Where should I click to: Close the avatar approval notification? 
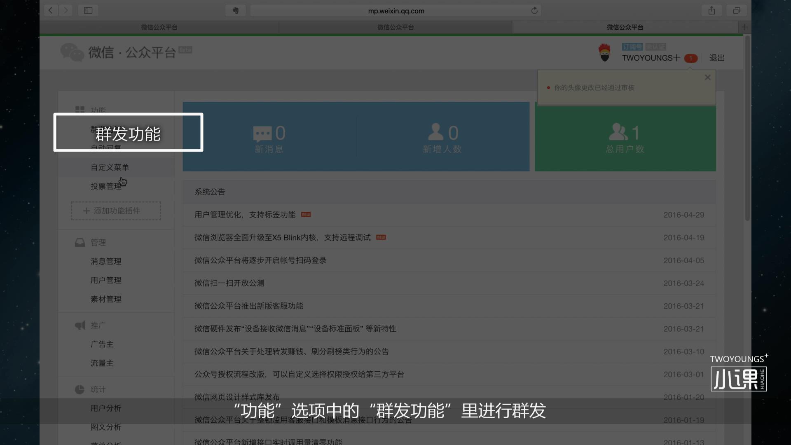point(707,77)
